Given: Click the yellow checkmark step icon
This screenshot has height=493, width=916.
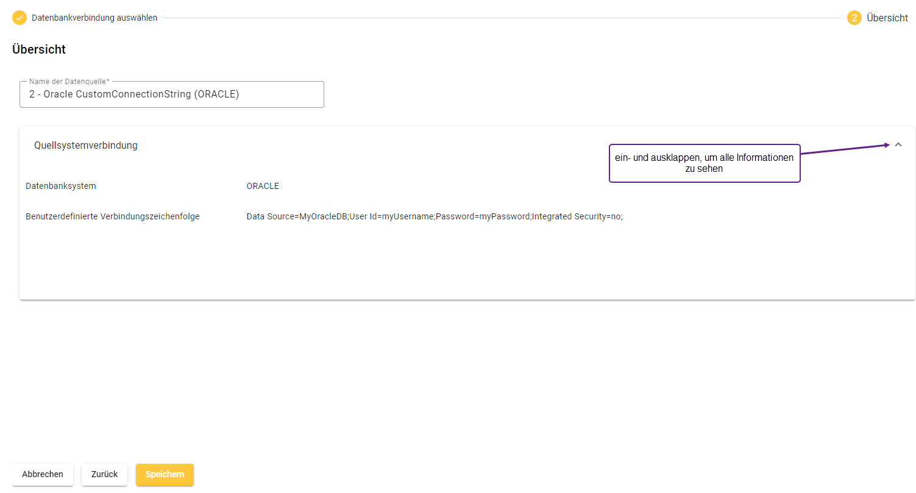Looking at the screenshot, I should (x=20, y=18).
